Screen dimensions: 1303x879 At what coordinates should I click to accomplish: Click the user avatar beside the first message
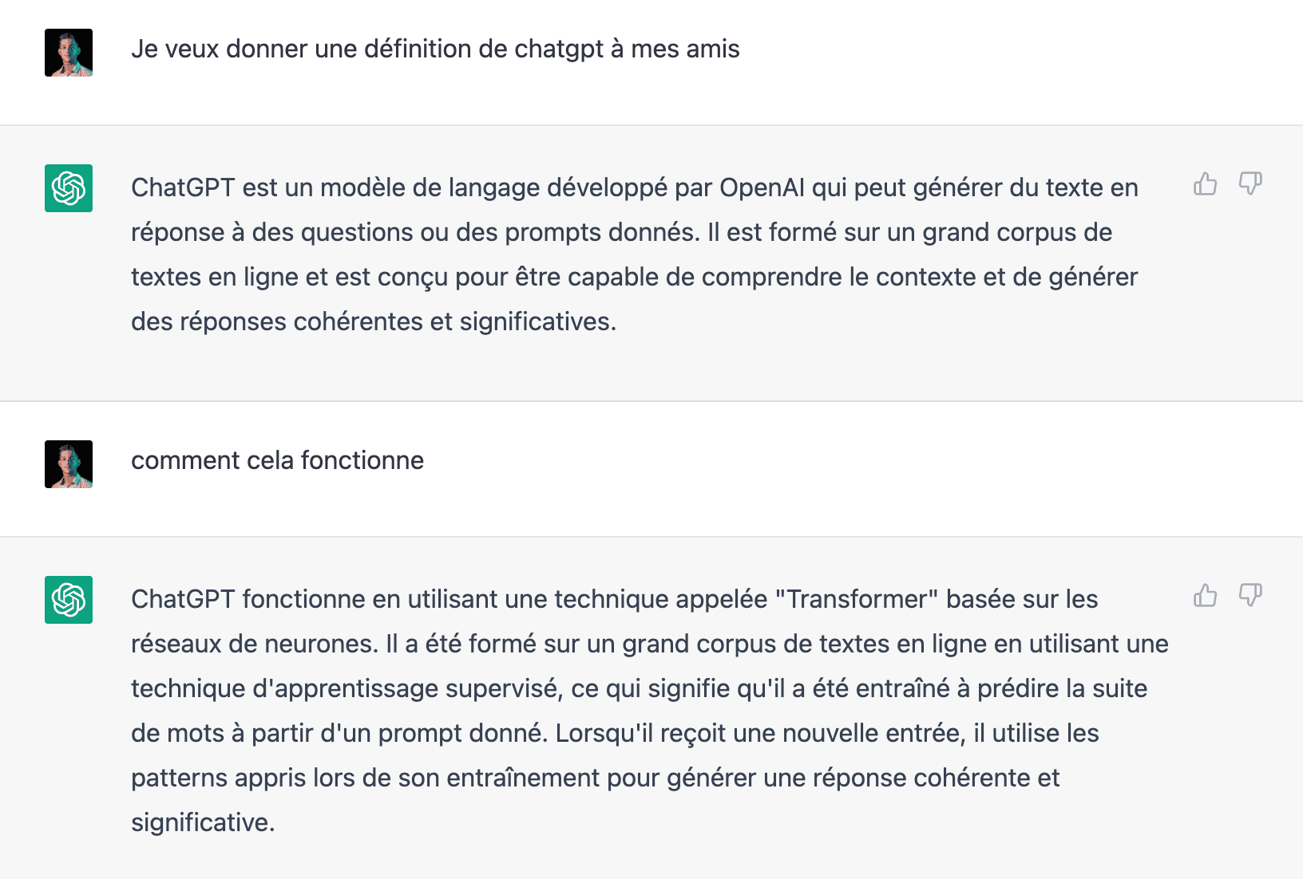(69, 53)
